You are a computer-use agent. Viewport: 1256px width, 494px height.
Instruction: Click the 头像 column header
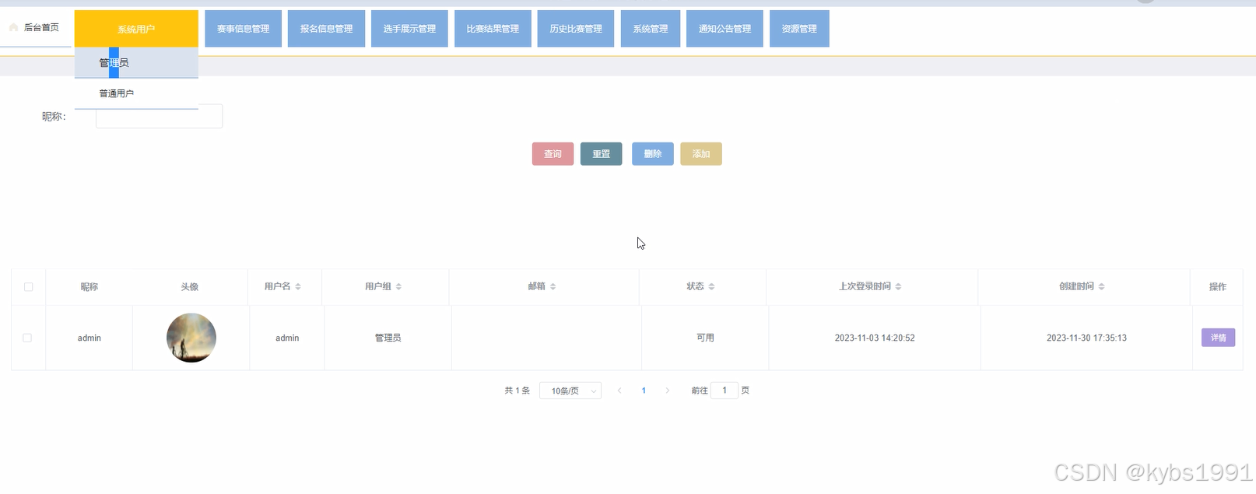pyautogui.click(x=190, y=287)
